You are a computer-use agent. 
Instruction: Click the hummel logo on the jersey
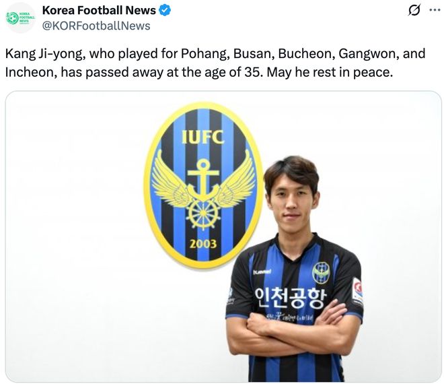262,271
